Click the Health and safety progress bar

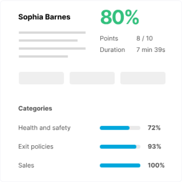[120, 128]
